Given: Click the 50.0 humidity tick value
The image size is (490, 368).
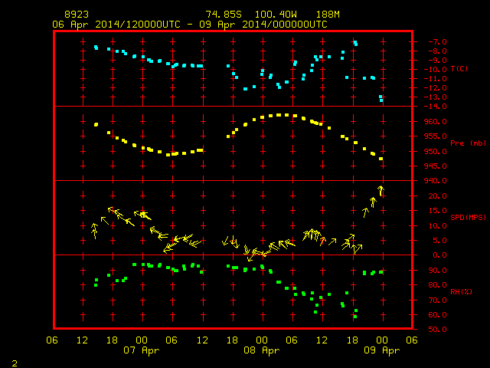Looking at the screenshot, I should pyautogui.click(x=438, y=329).
